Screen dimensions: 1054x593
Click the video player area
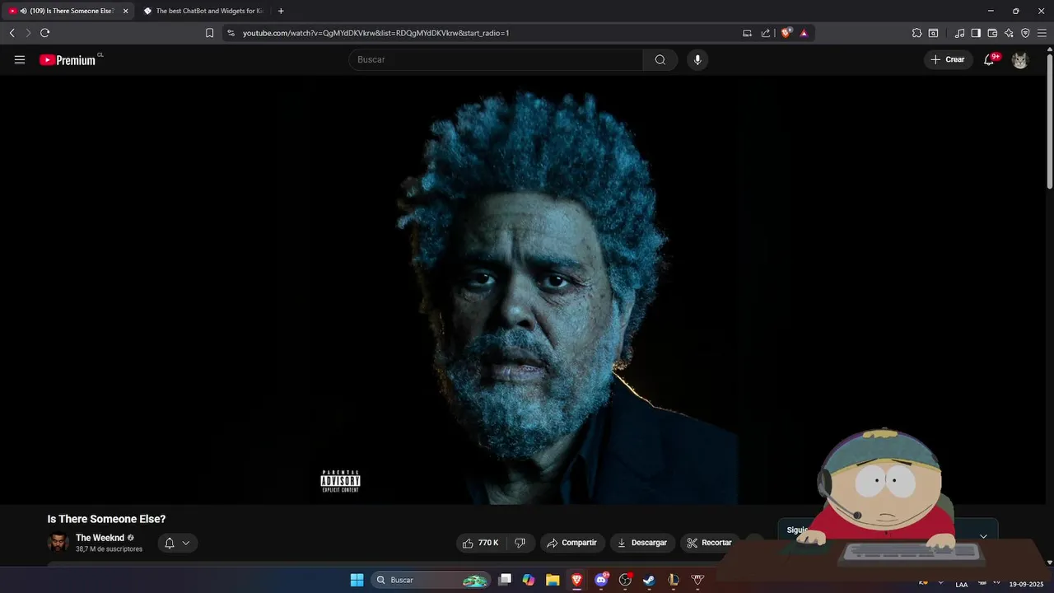click(522, 290)
